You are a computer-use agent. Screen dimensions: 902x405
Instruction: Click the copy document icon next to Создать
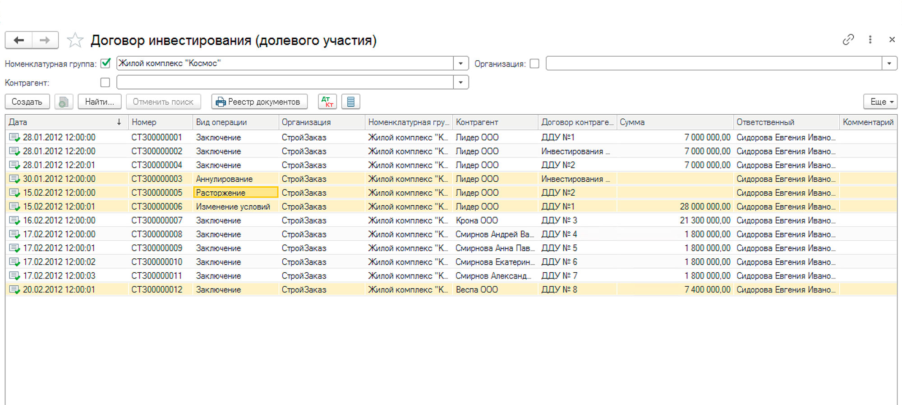click(64, 102)
